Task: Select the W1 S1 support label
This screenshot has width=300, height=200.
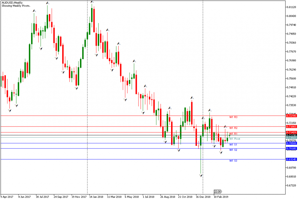Action: click(233, 145)
